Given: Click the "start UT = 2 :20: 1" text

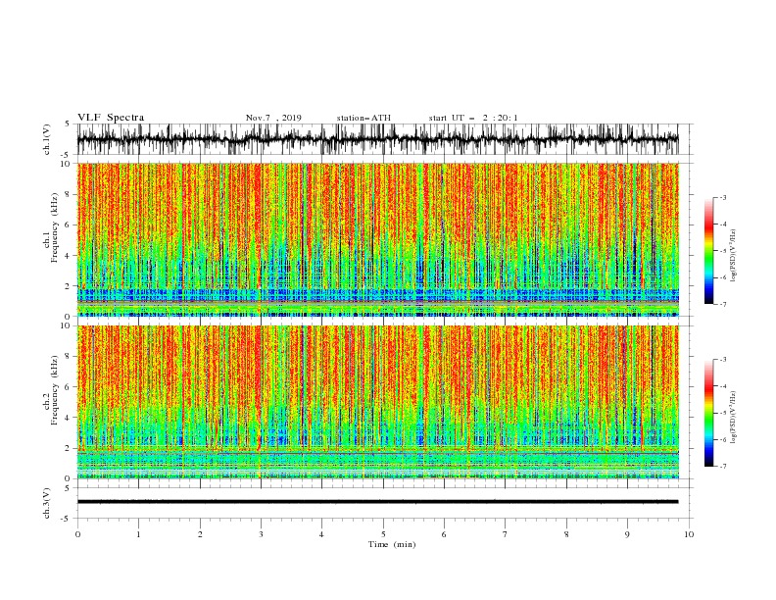Looking at the screenshot, I should pos(473,118).
